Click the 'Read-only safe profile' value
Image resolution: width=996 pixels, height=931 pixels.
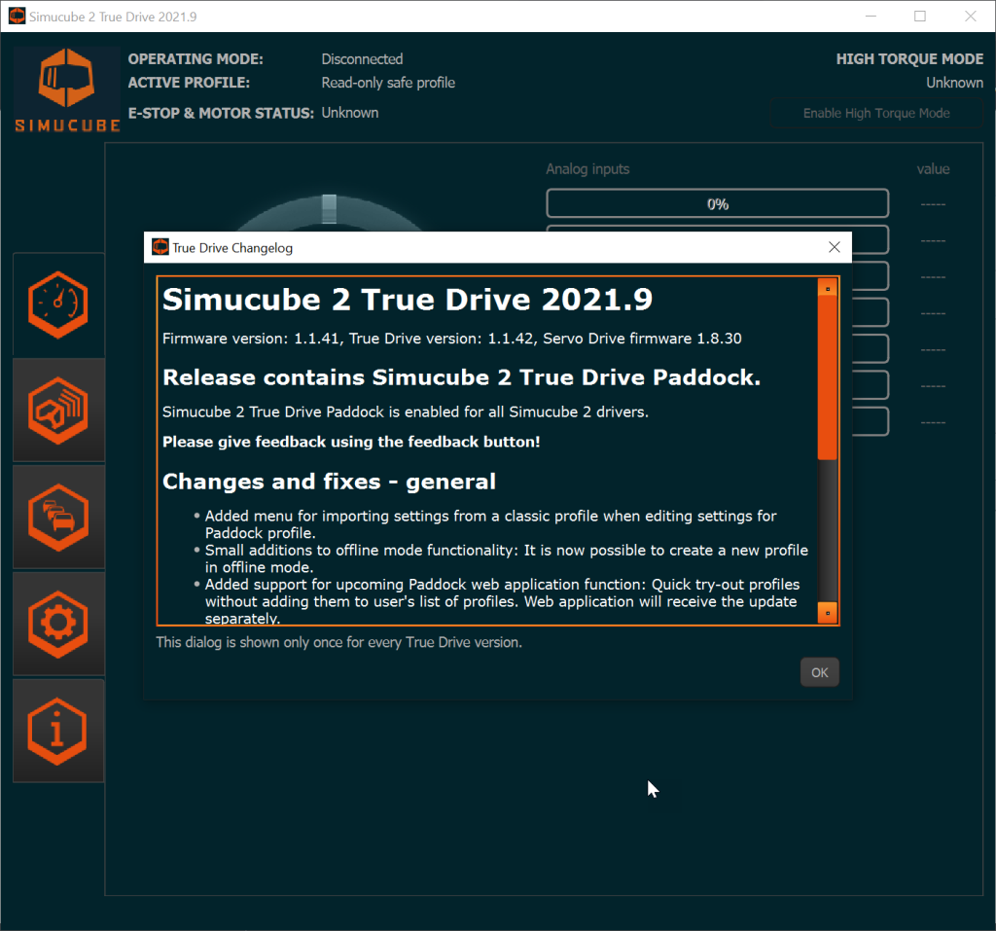tap(388, 83)
